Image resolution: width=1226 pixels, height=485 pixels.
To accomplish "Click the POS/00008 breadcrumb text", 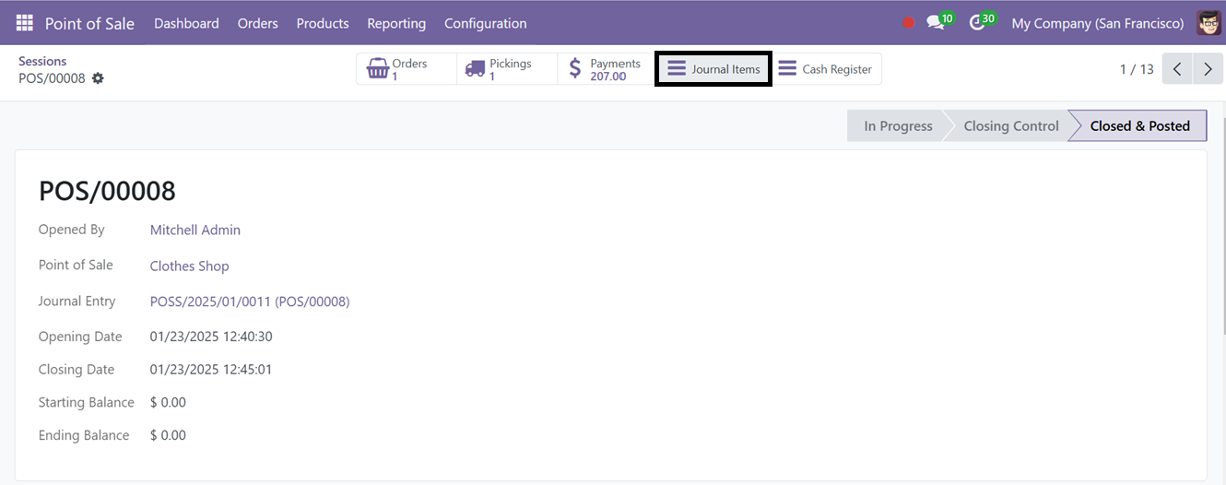I will [52, 78].
